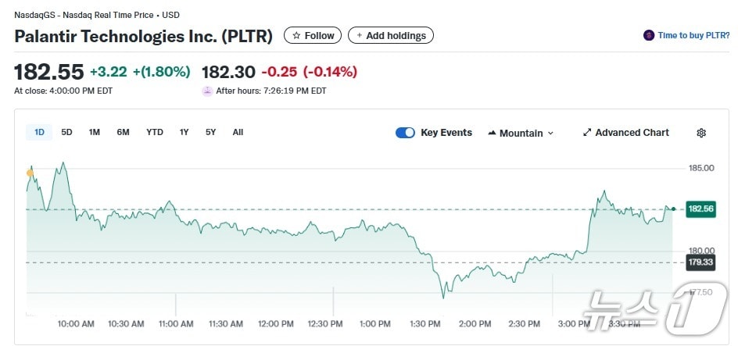This screenshot has height=346, width=738.
Task: Open the Time to buy PLTR? link
Action: pos(693,35)
